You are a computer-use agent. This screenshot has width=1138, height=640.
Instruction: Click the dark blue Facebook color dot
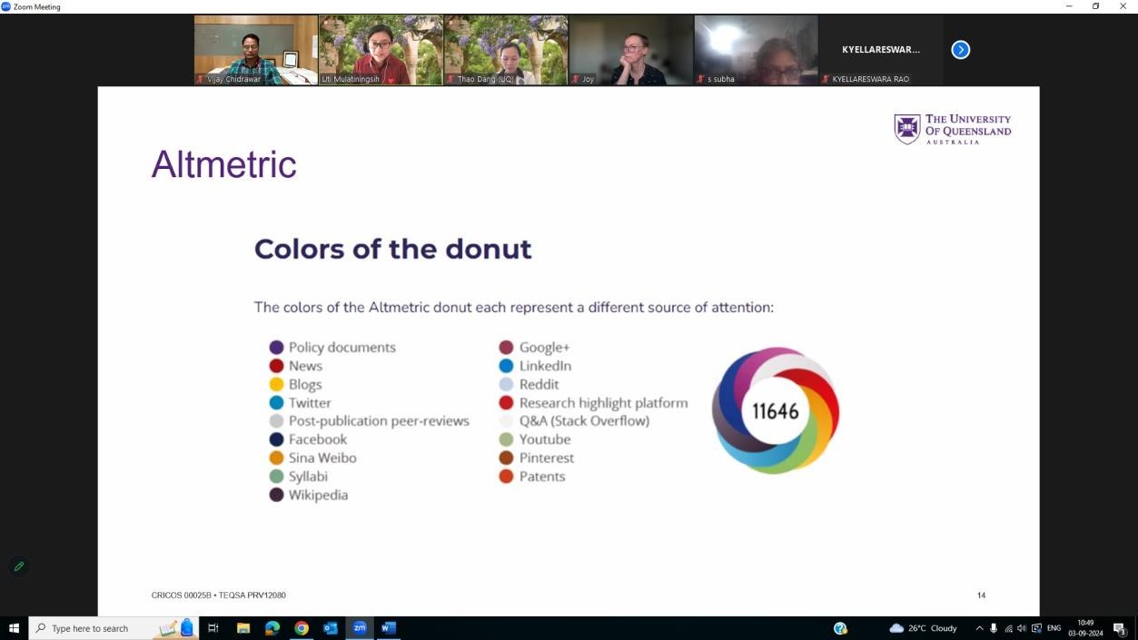[276, 439]
